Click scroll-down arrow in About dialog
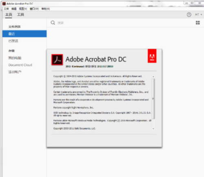 coord(153,128)
